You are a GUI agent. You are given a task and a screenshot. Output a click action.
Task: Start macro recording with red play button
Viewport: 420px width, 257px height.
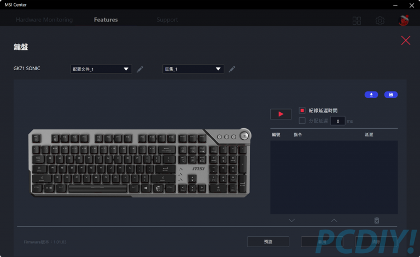[281, 114]
